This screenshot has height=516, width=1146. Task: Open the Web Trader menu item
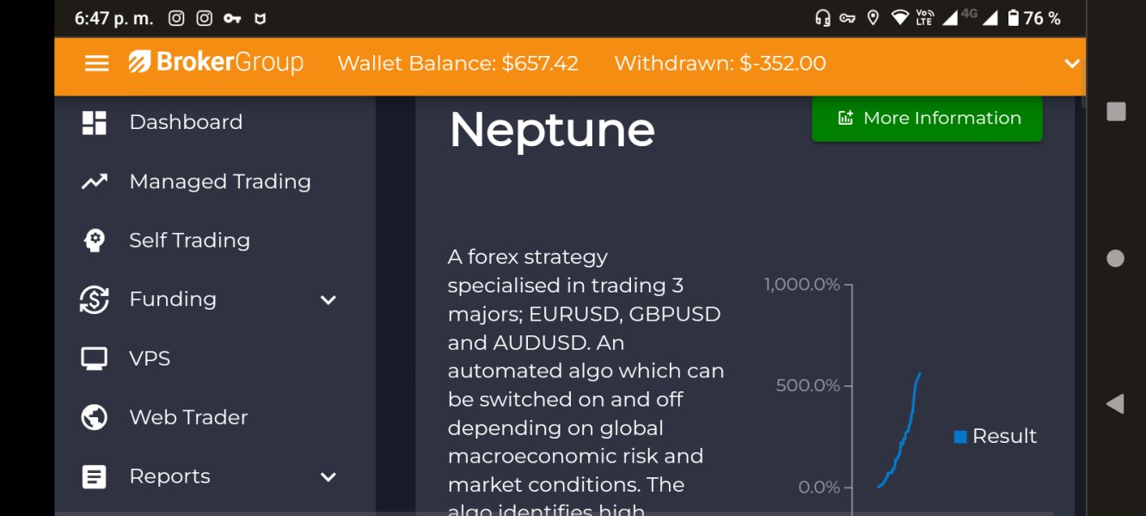point(188,417)
